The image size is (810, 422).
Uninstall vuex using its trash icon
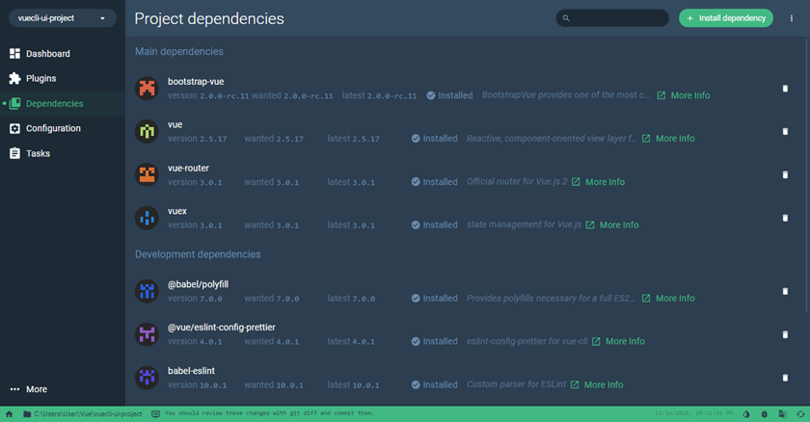[785, 218]
